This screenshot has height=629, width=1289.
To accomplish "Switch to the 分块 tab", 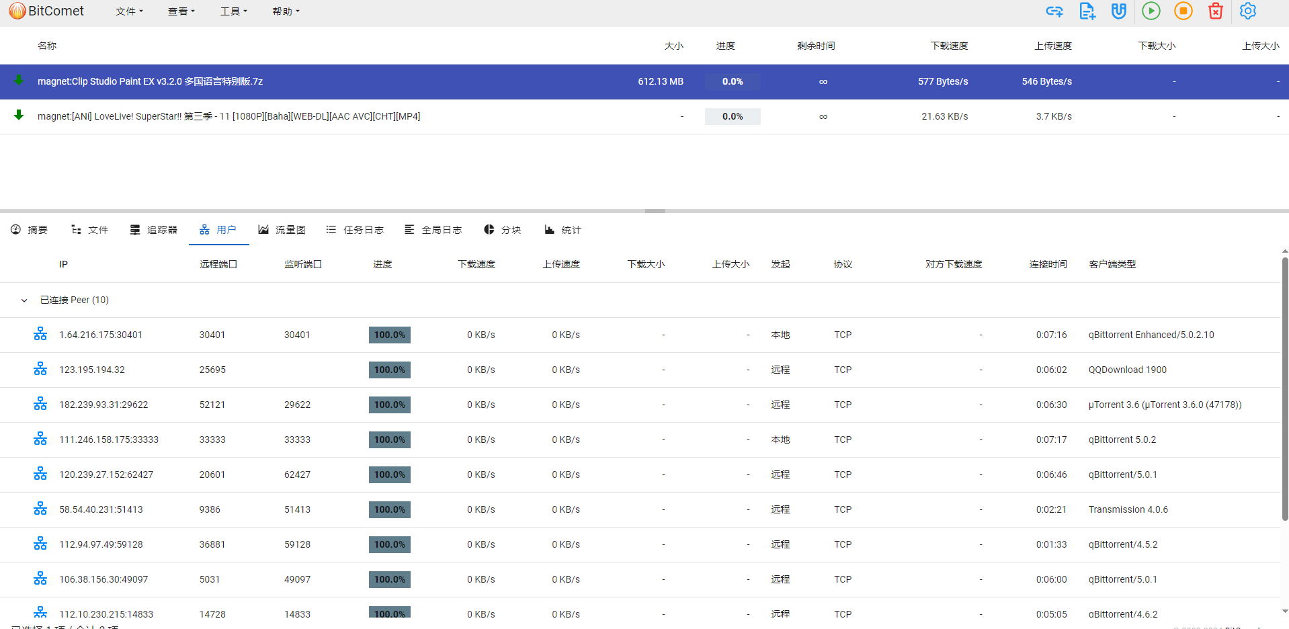I will pos(503,230).
